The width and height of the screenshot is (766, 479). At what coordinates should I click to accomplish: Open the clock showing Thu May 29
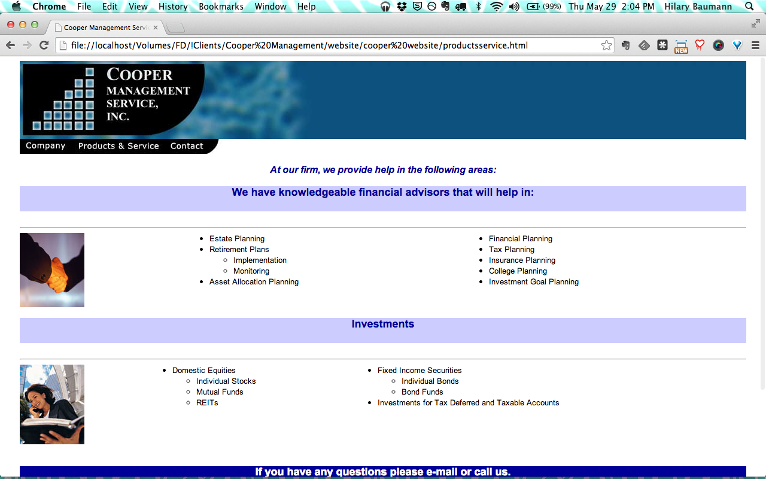coord(612,7)
